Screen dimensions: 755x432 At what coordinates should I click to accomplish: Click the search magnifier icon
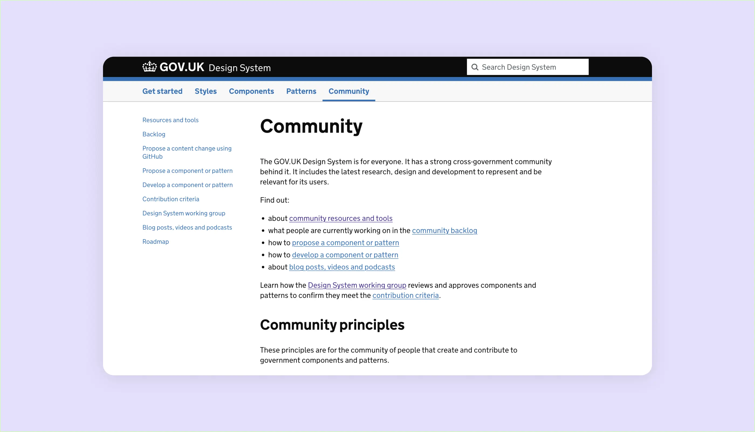[x=475, y=67]
